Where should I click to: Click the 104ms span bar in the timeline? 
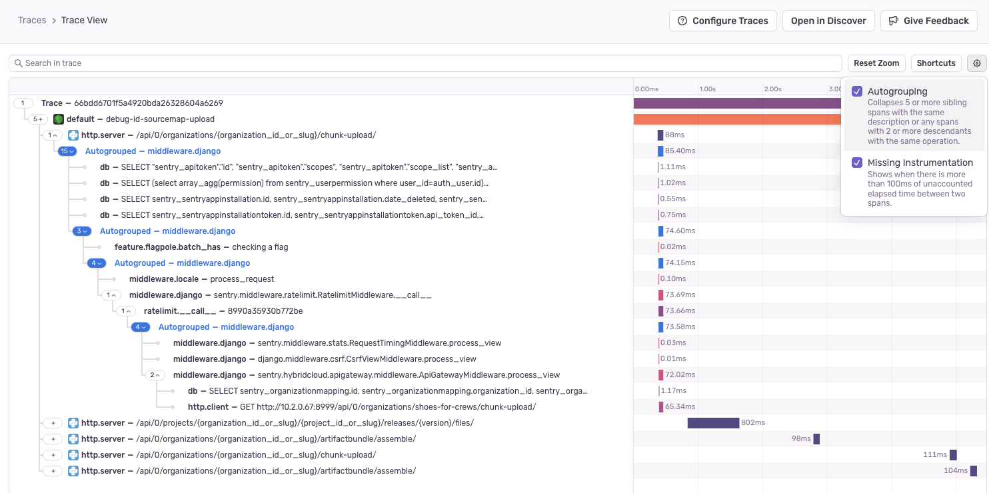point(973,471)
